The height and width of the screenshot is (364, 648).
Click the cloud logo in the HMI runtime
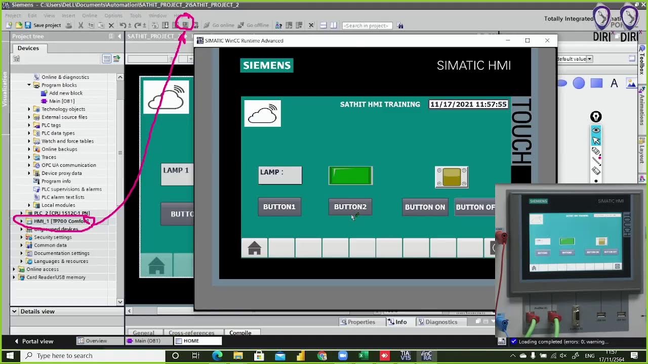(x=262, y=113)
